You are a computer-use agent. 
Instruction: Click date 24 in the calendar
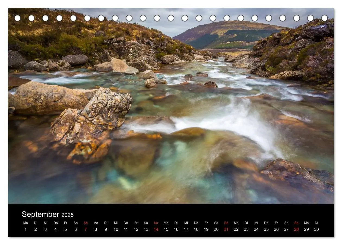tap(256, 229)
